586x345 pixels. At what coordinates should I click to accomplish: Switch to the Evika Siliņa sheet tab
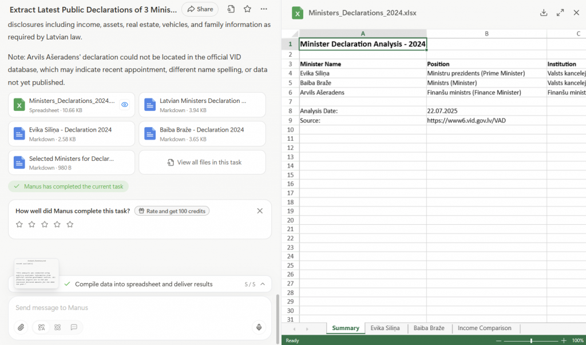pyautogui.click(x=385, y=328)
